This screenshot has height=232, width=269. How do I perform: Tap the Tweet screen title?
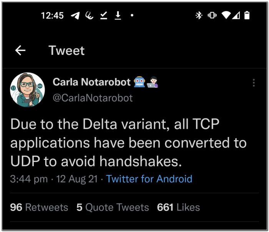(x=66, y=50)
